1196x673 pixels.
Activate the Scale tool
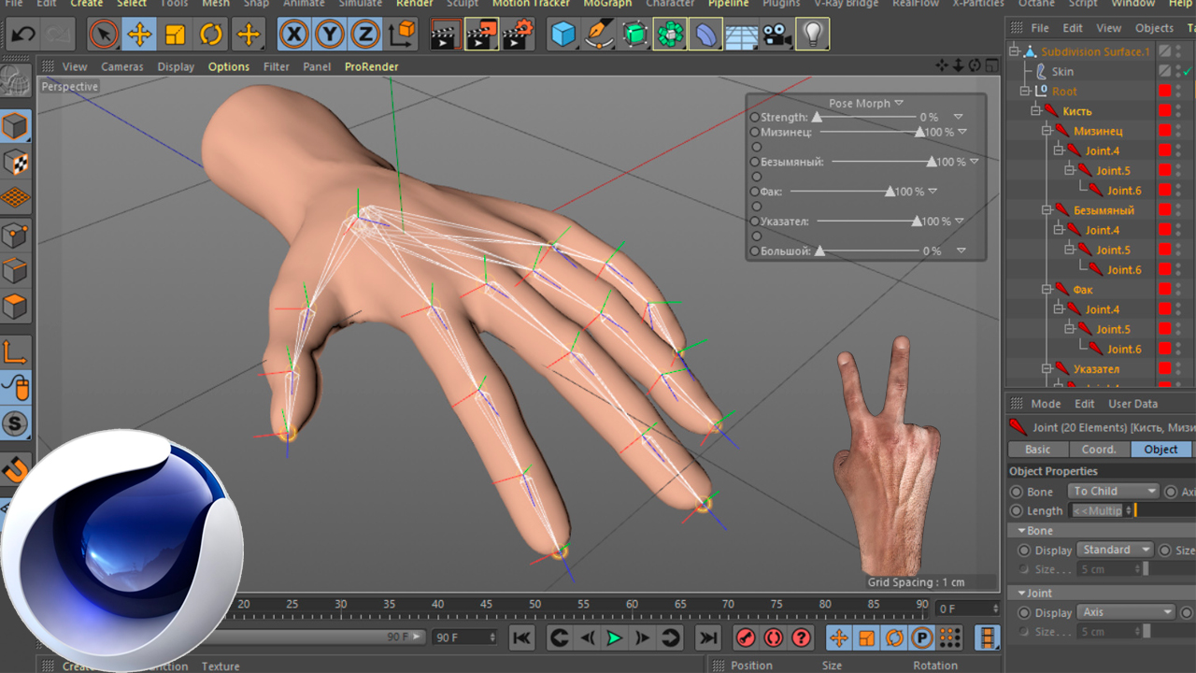(175, 36)
